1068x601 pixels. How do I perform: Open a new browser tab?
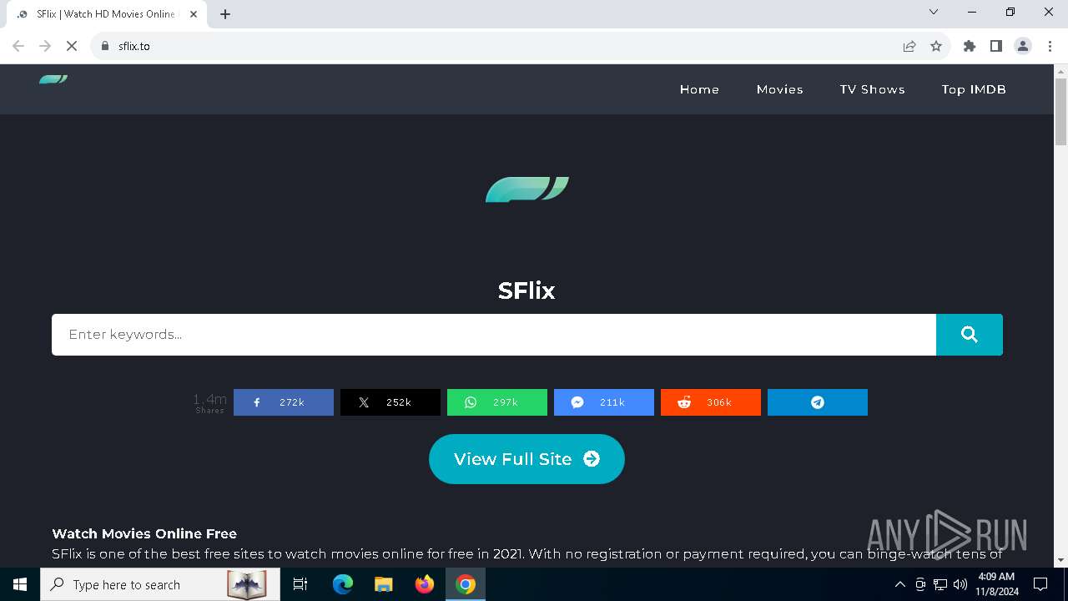tap(225, 14)
